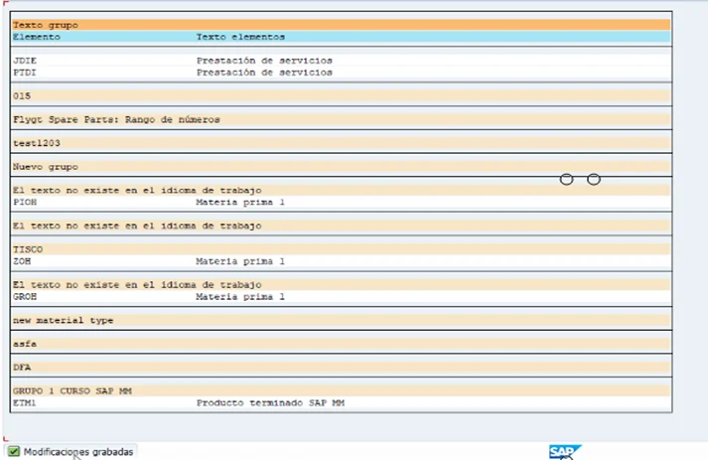Select the 'Texto grupo' header row
This screenshot has height=460, width=708.
click(x=341, y=25)
